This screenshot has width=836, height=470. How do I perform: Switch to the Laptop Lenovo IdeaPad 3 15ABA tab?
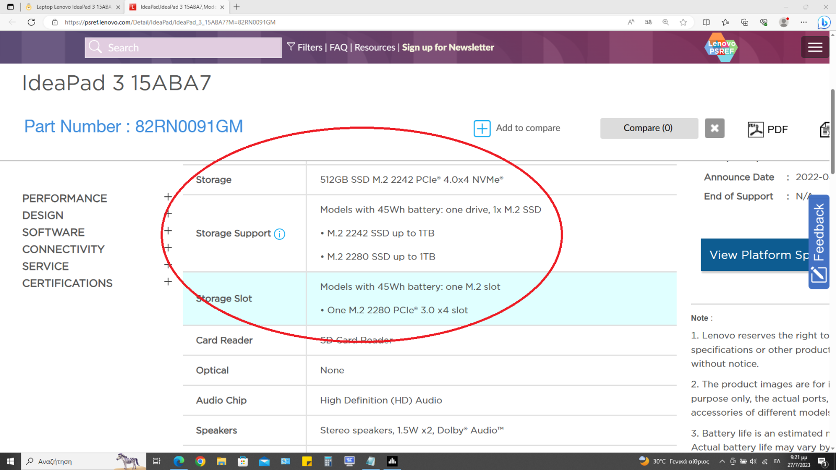coord(72,7)
